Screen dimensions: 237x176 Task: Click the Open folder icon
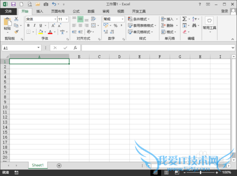pyautogui.click(x=38, y=4)
